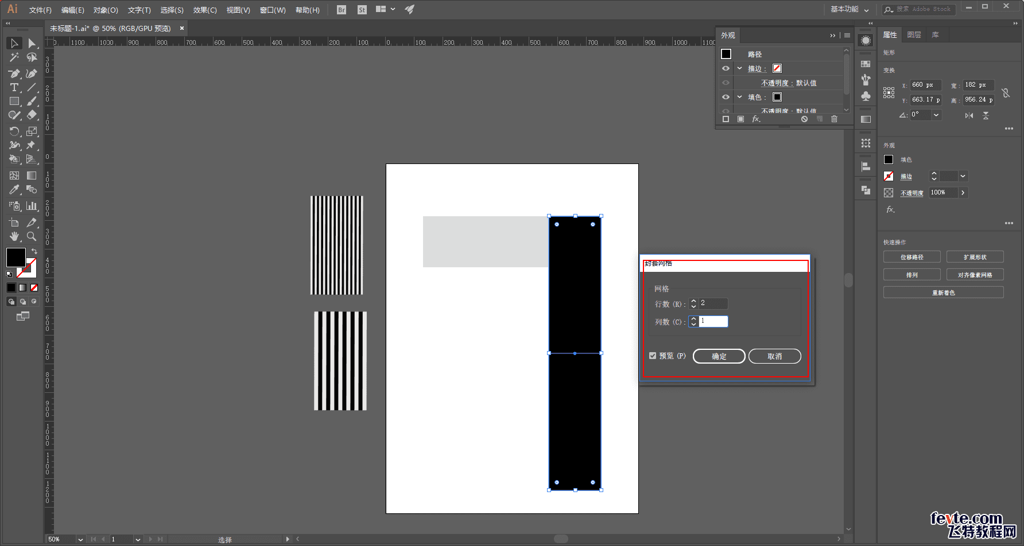Screen dimensions: 1024x546
Task: Open the 效果(C) menu
Action: 204,10
